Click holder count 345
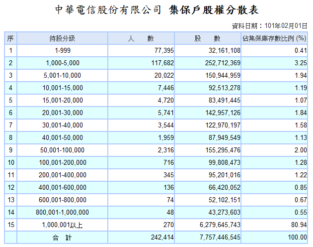The height and width of the screenshot is (247, 313). [169, 175]
